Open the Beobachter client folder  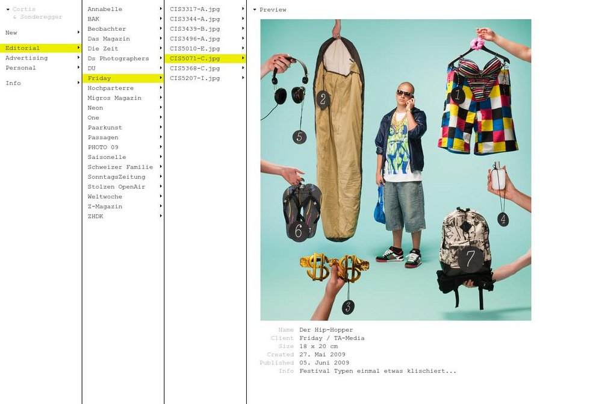point(107,29)
